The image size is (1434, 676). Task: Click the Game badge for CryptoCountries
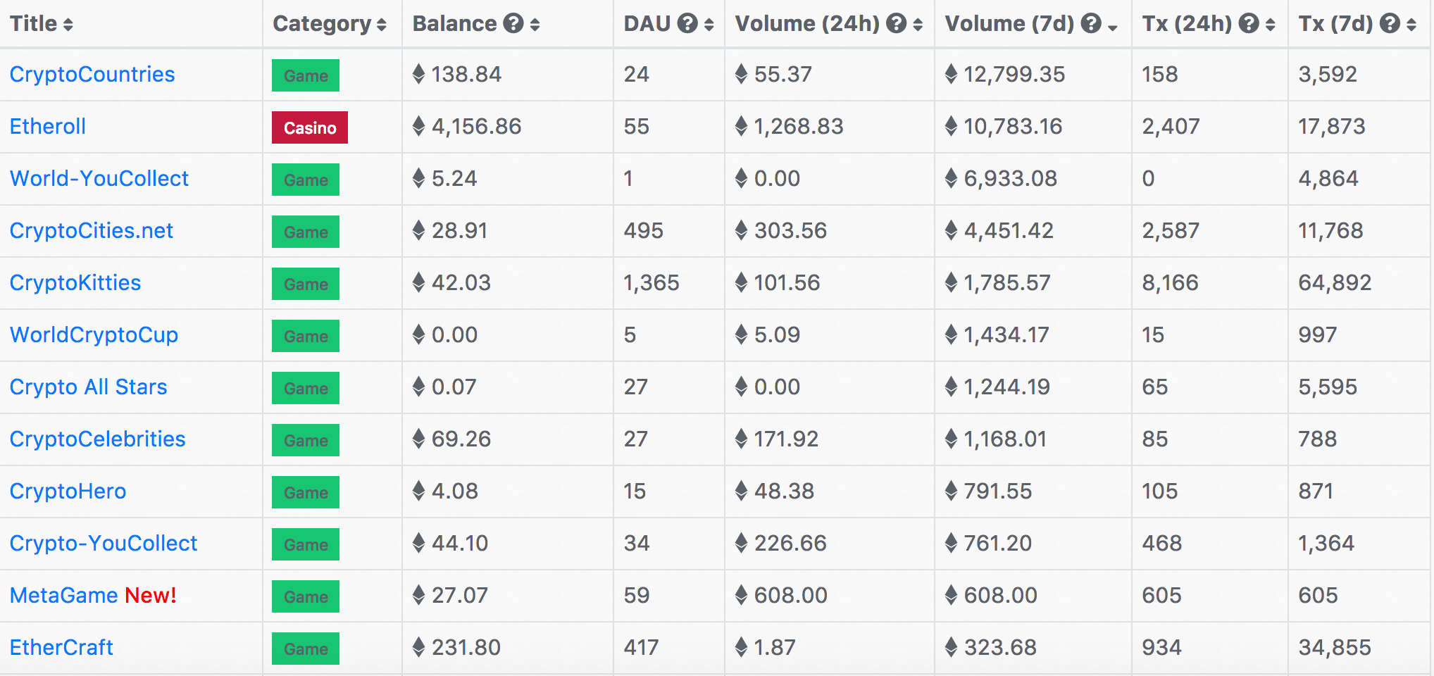point(306,75)
